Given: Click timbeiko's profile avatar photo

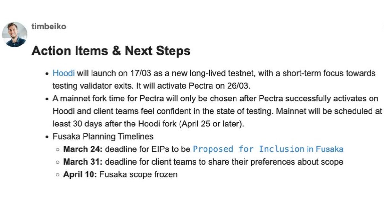Looking at the screenshot, I should tap(14, 35).
